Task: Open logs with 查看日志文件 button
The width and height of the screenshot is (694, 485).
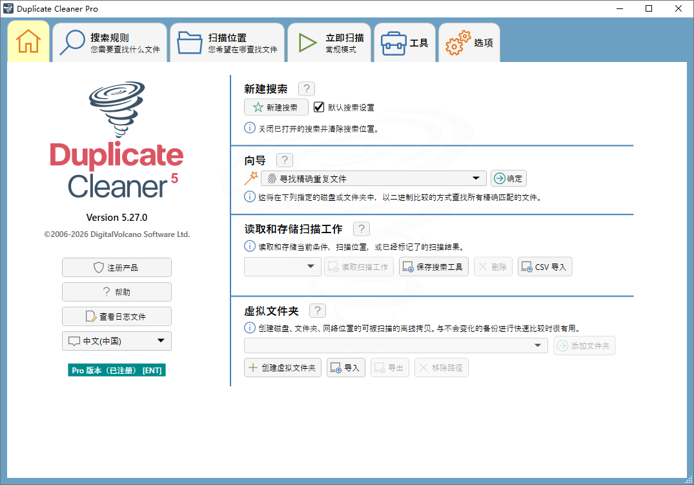Action: (x=116, y=316)
